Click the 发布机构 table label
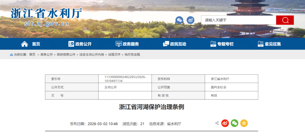This screenshot has height=137, width=305. tap(164, 79)
